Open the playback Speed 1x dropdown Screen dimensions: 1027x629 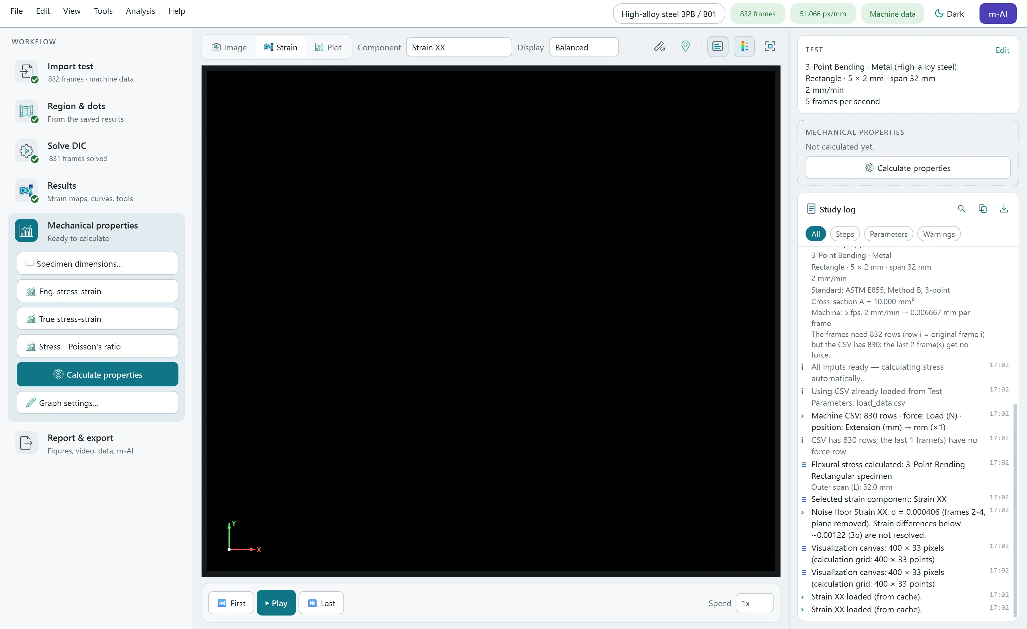click(755, 603)
